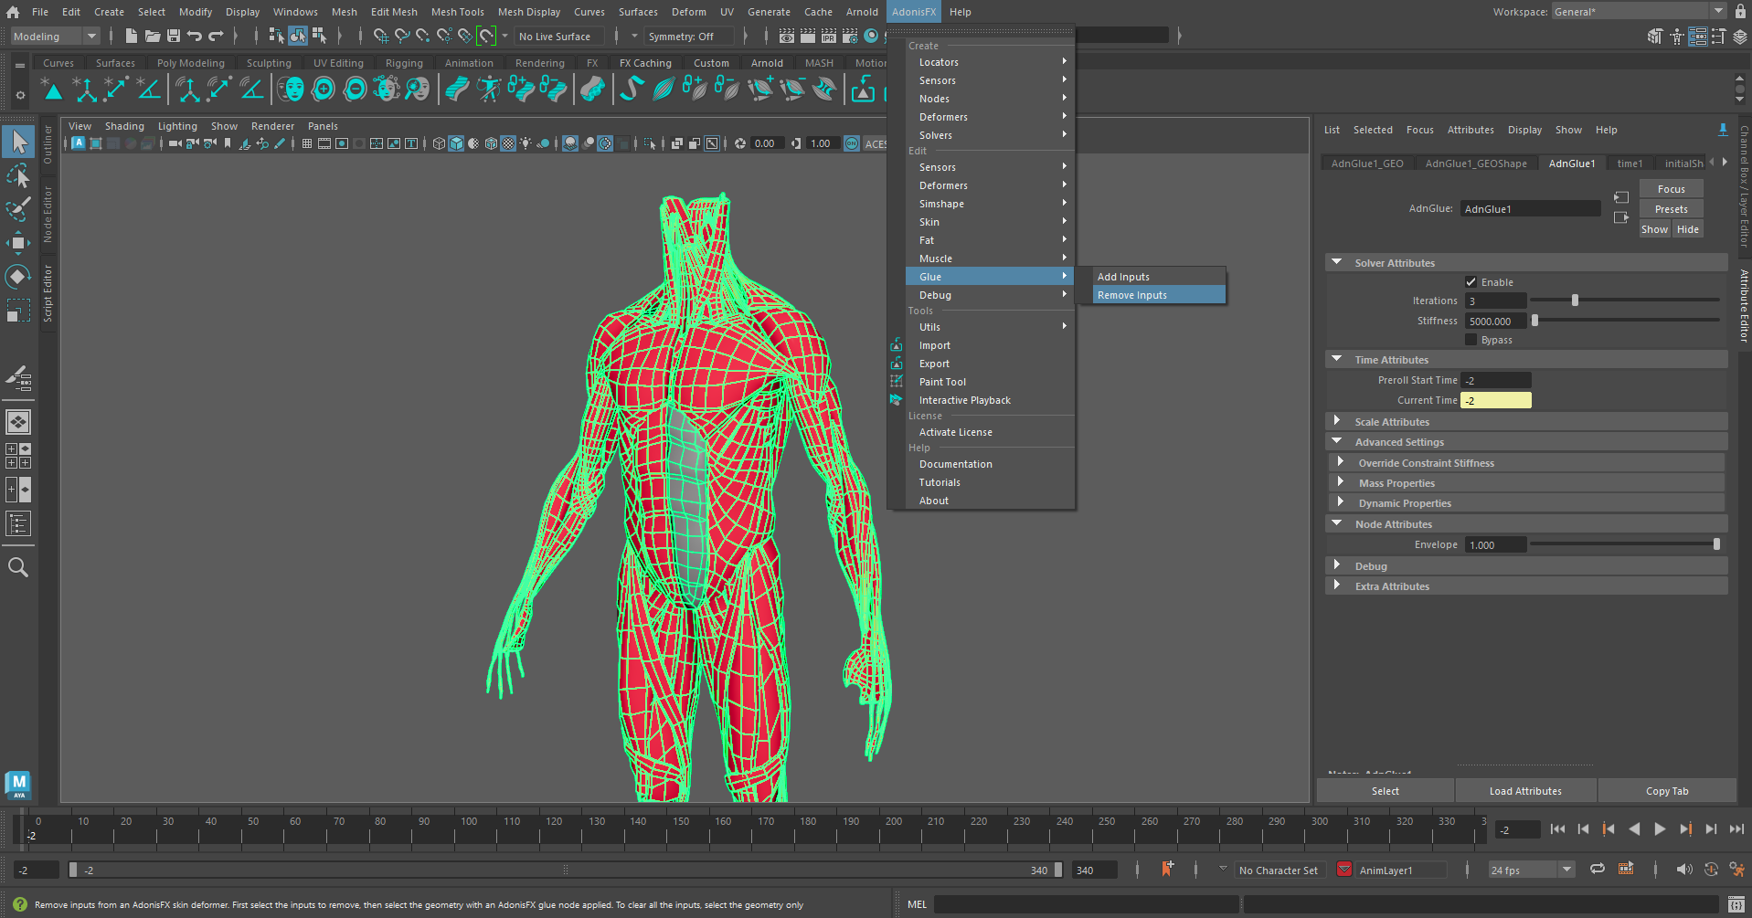Click the Load Attributes button
Image resolution: width=1752 pixels, height=918 pixels.
1525,791
